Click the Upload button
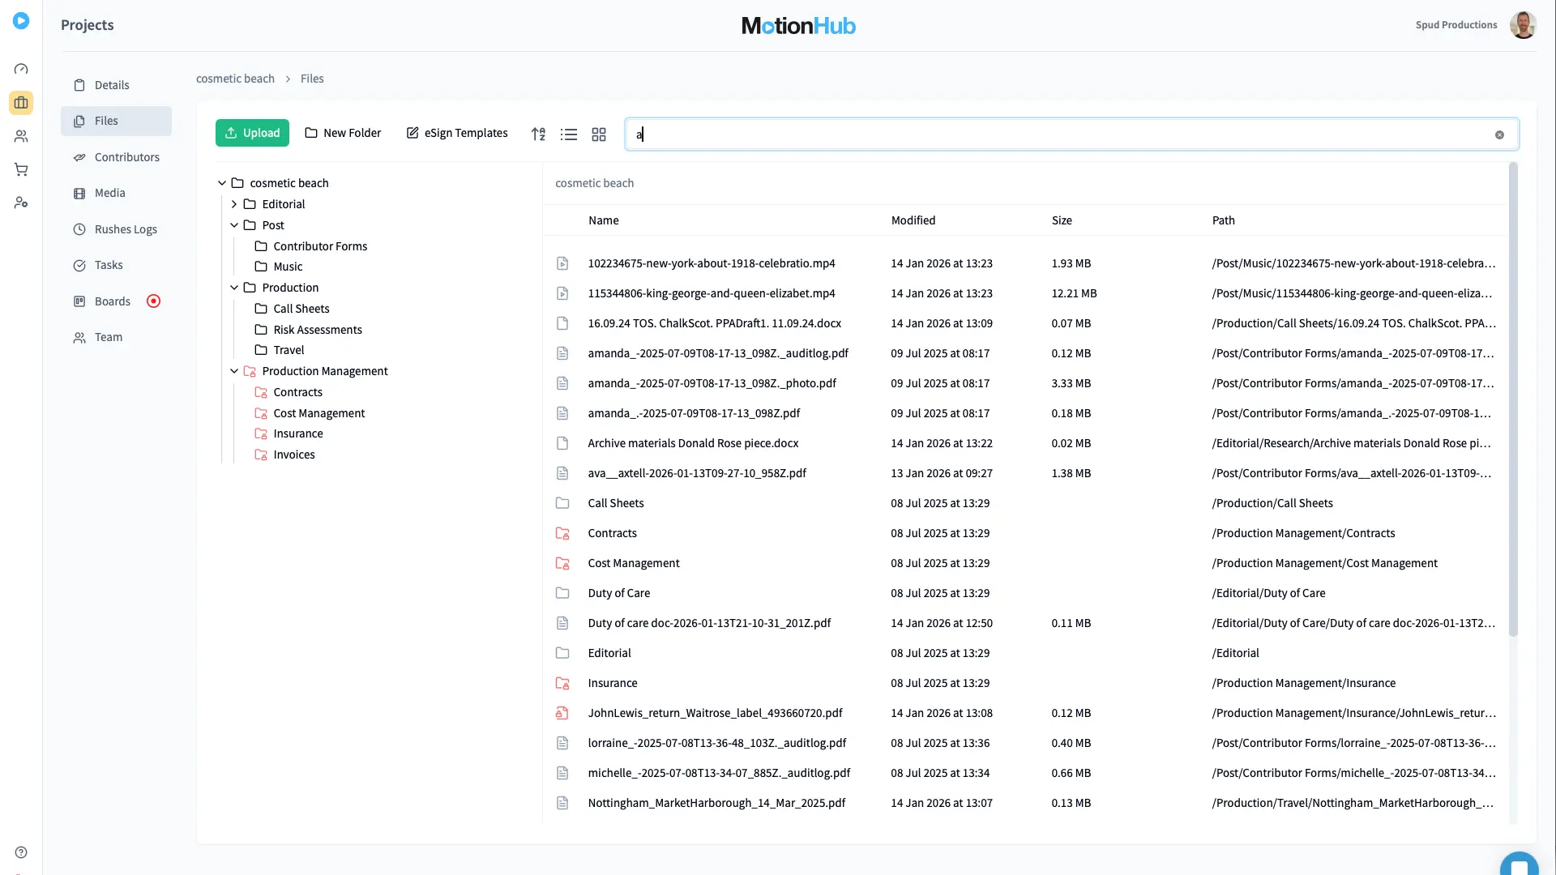This screenshot has width=1556, height=875. pyautogui.click(x=252, y=132)
